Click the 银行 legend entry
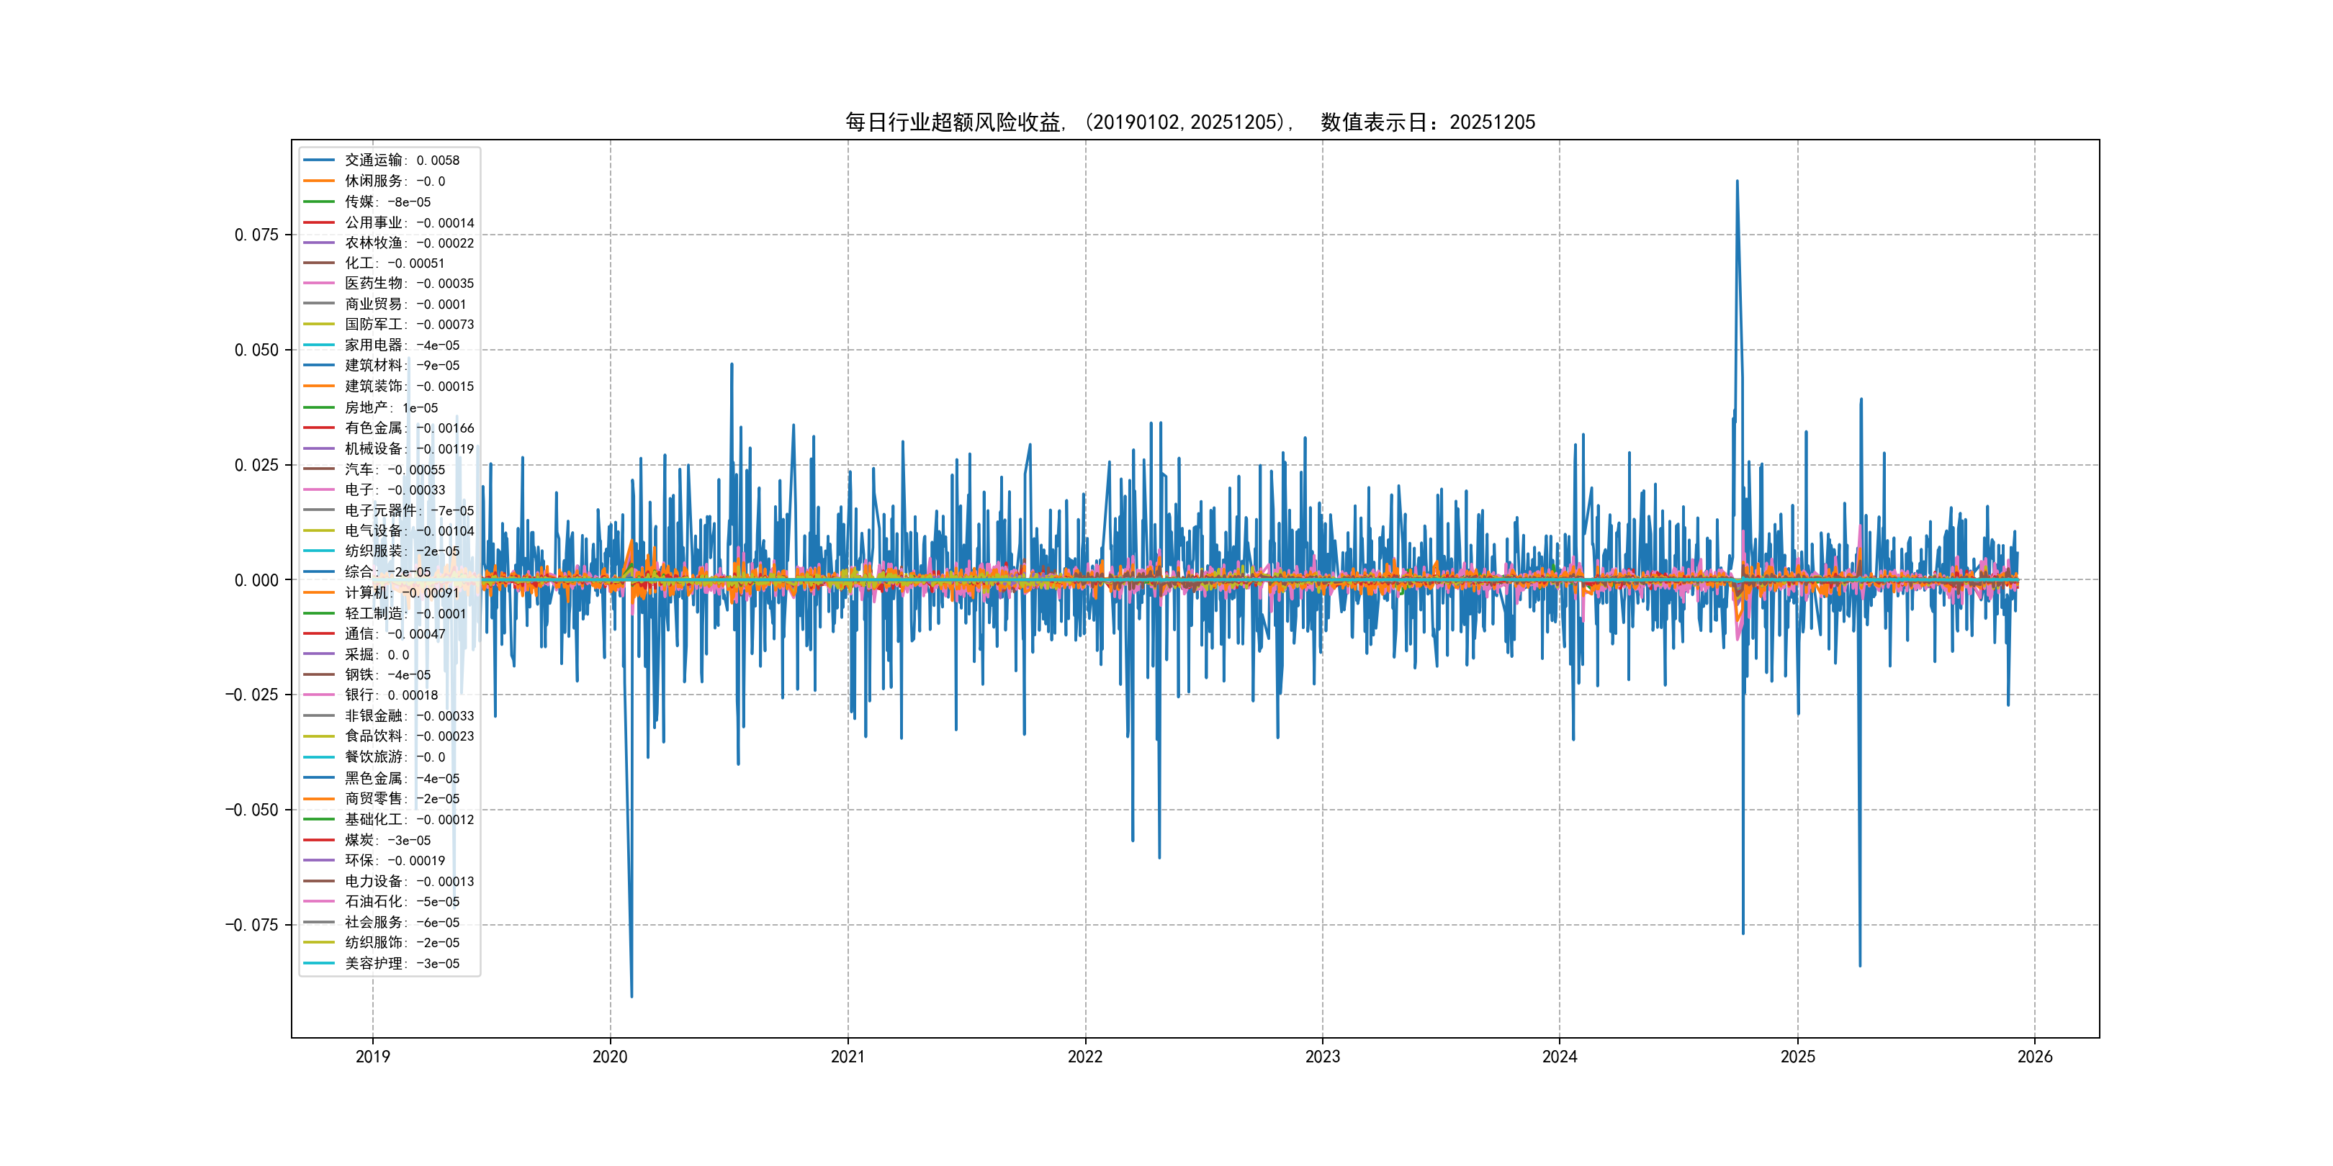The width and height of the screenshot is (2333, 1166). click(x=390, y=695)
